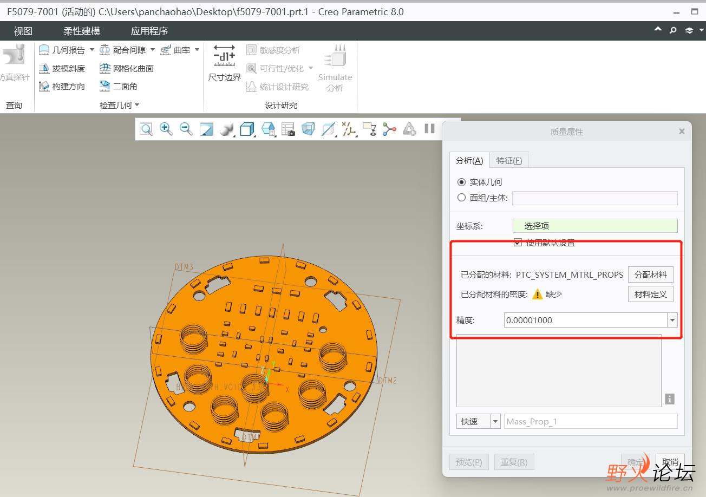Click the 敏感度分析 sensitivity analysis tool
Image resolution: width=706 pixels, height=497 pixels.
coord(273,50)
